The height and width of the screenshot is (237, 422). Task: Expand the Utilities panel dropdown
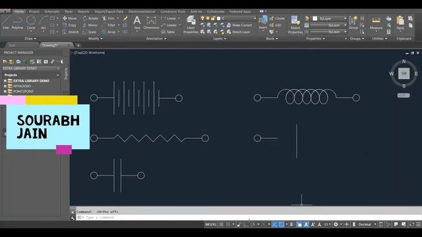point(380,39)
